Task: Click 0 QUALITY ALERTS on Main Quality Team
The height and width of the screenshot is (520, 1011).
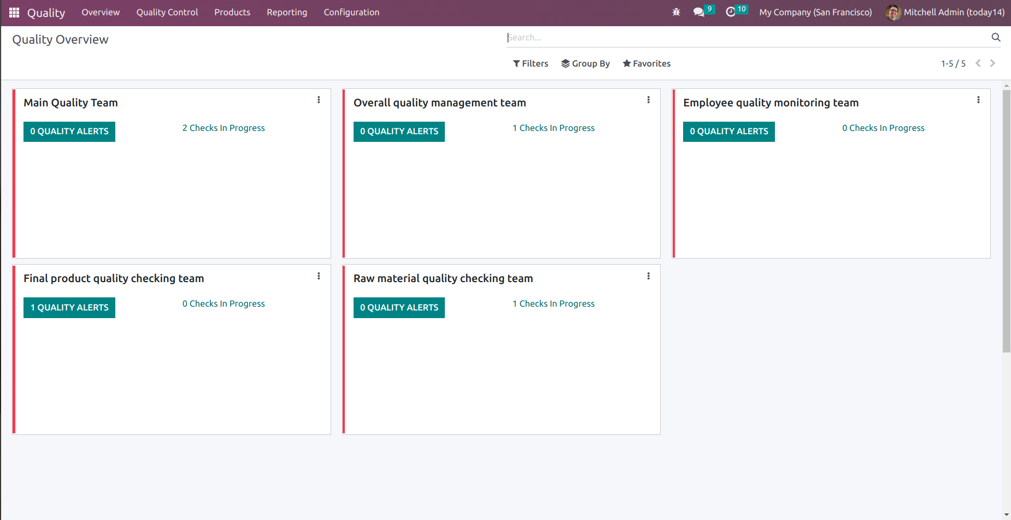Action: coord(69,131)
